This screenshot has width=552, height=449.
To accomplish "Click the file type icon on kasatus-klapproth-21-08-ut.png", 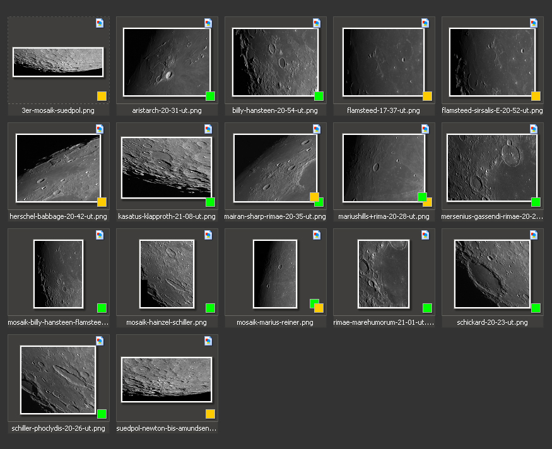I will [208, 129].
